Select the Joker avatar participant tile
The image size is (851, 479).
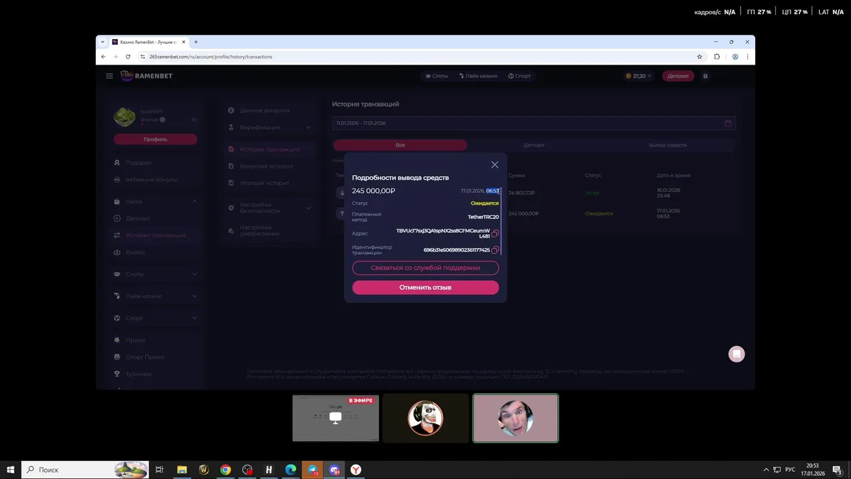point(425,418)
